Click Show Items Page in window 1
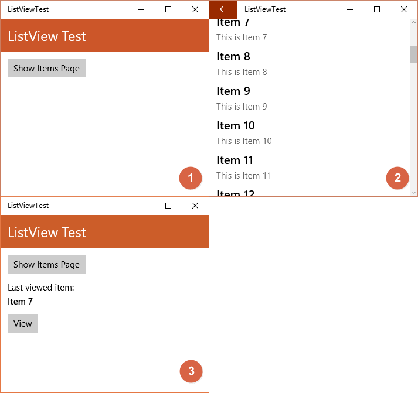The width and height of the screenshot is (418, 393). [46, 68]
